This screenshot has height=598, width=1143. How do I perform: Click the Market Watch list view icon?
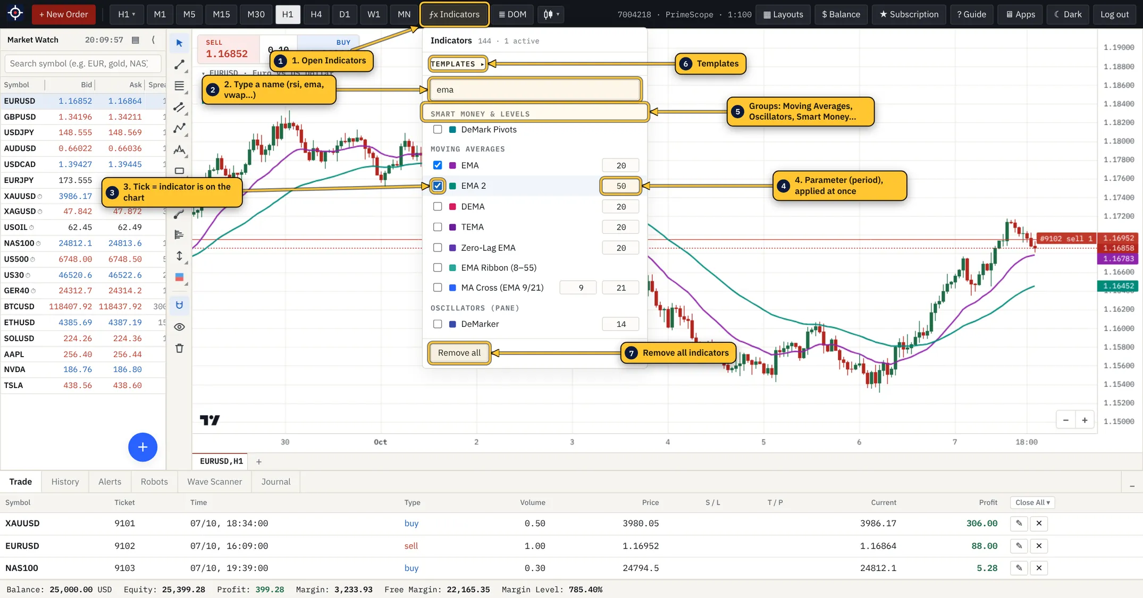point(136,40)
